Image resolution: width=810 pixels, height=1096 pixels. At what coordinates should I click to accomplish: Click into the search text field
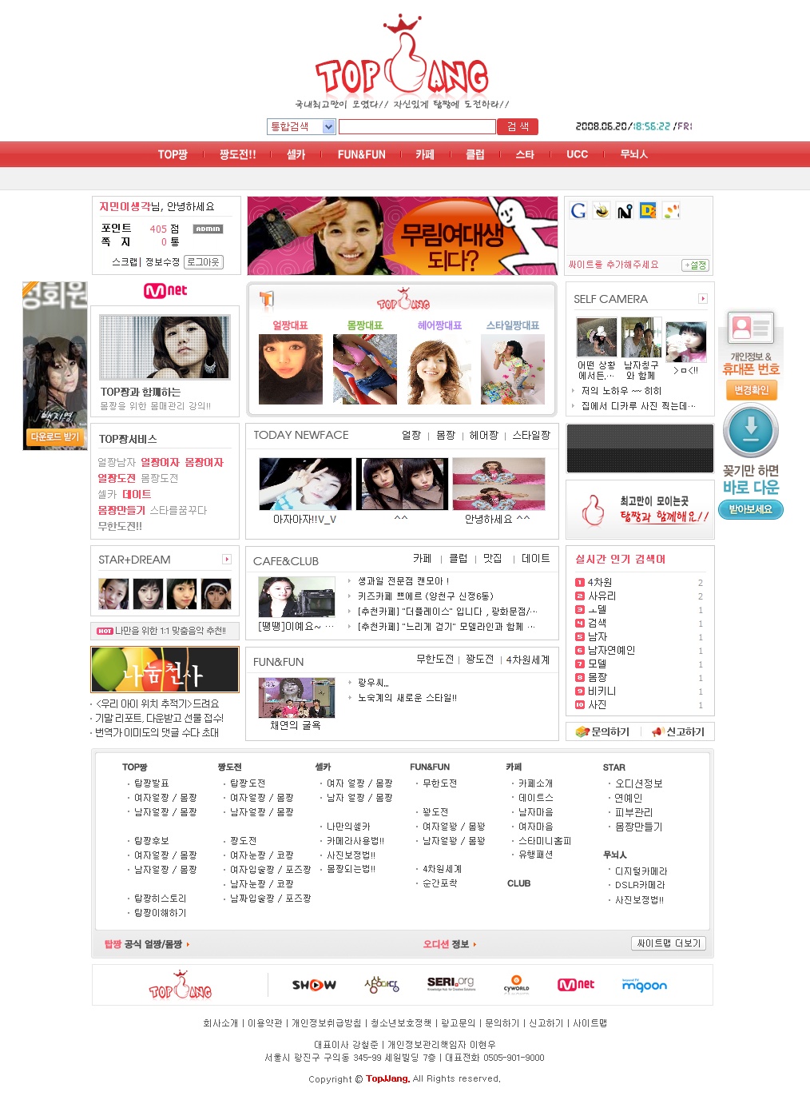(417, 126)
